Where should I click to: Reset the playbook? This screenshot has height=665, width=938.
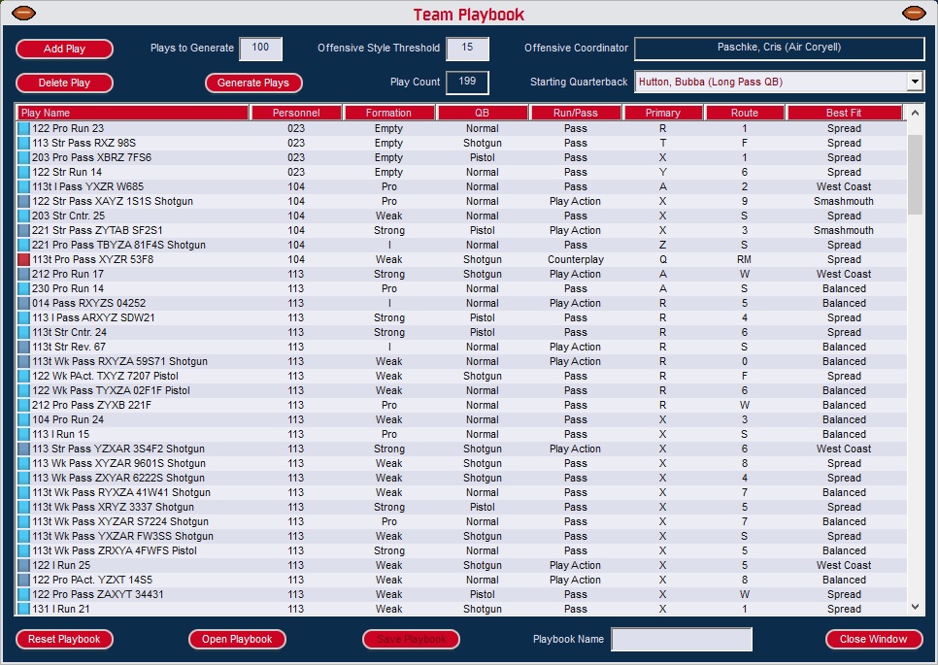64,639
